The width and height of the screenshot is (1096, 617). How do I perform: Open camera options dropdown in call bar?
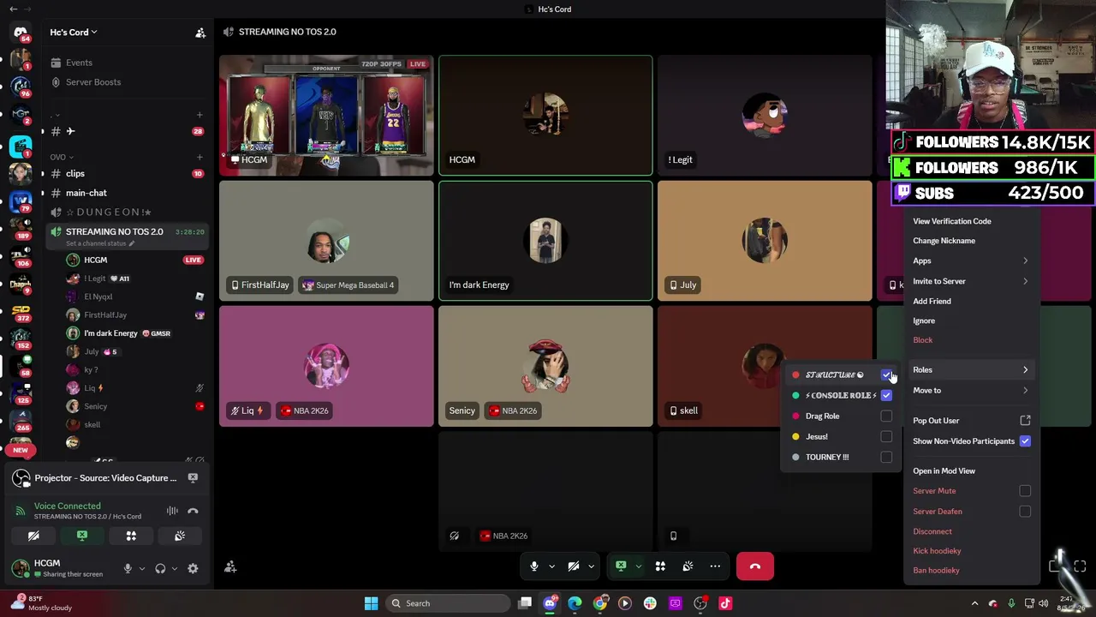591,566
